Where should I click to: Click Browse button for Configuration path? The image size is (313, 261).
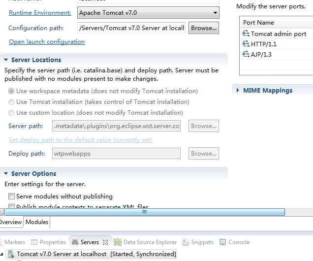[x=204, y=28]
